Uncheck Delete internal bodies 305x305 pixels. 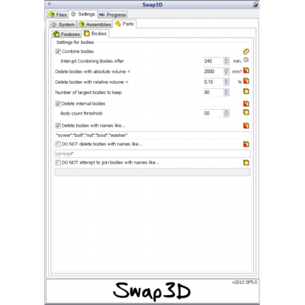tap(58, 104)
